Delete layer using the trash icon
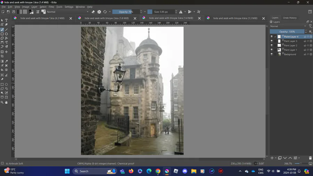This screenshot has width=313, height=176. 310,158
